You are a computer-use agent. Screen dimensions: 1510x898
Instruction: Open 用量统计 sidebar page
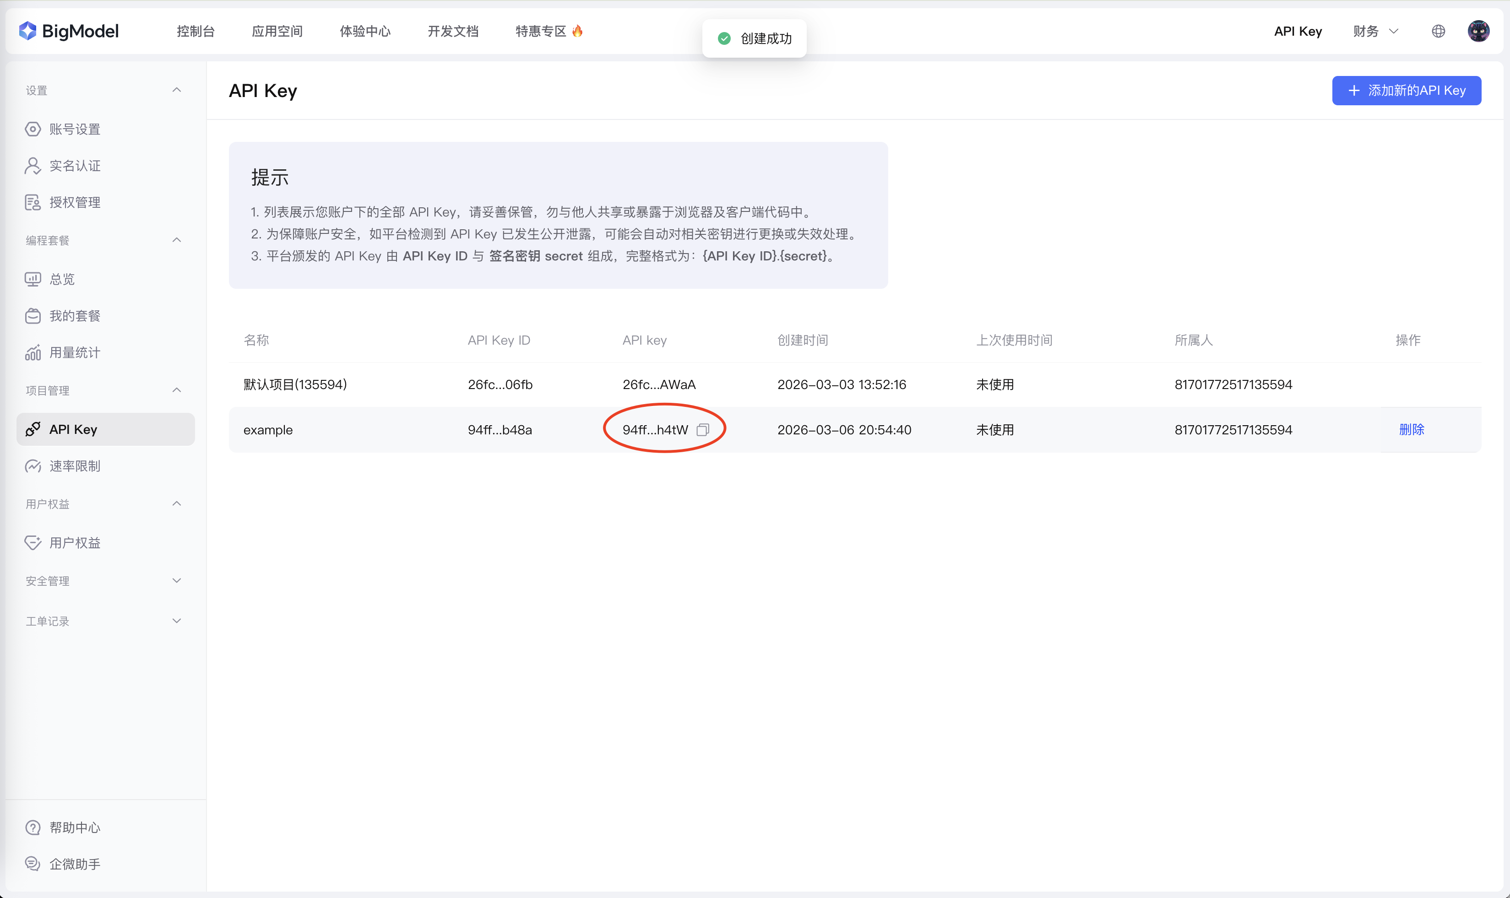tap(75, 353)
